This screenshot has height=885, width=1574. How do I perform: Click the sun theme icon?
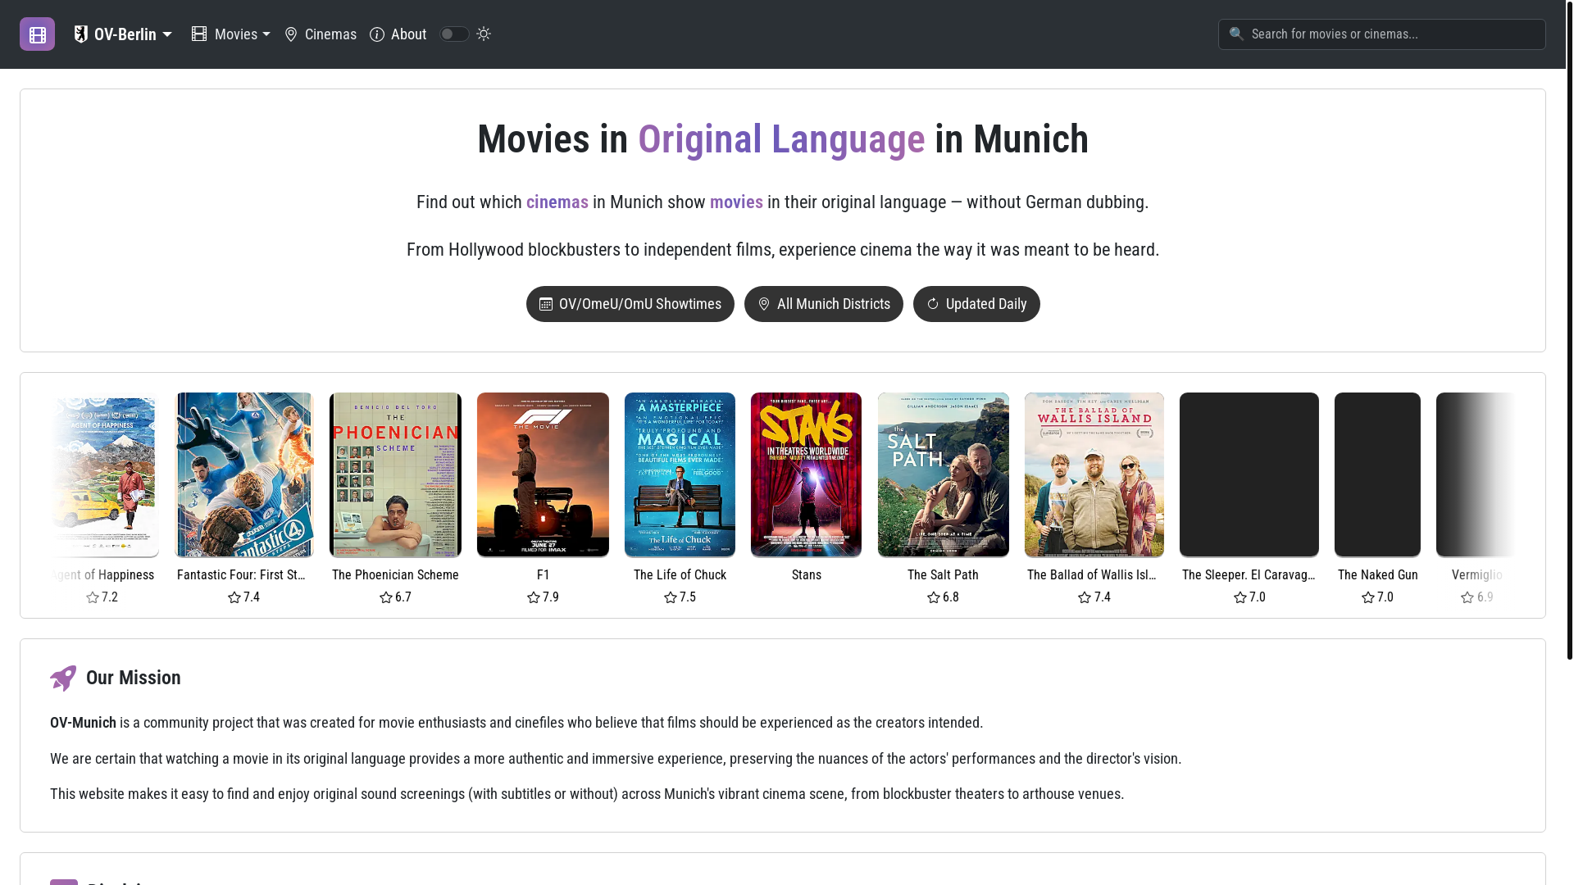(484, 34)
